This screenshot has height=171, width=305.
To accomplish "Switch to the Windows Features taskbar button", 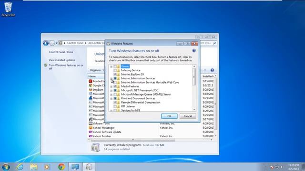I will point(89,167).
